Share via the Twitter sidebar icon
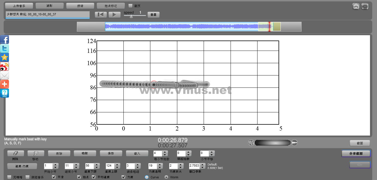This screenshot has height=180, width=377. pos(4,49)
